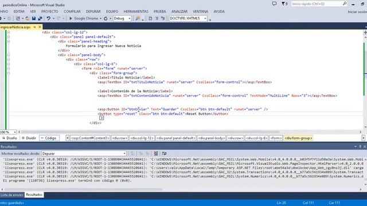This screenshot has height=206, width=367.
Task: Open the feedback chat bubble icon
Action: tap(274, 4)
